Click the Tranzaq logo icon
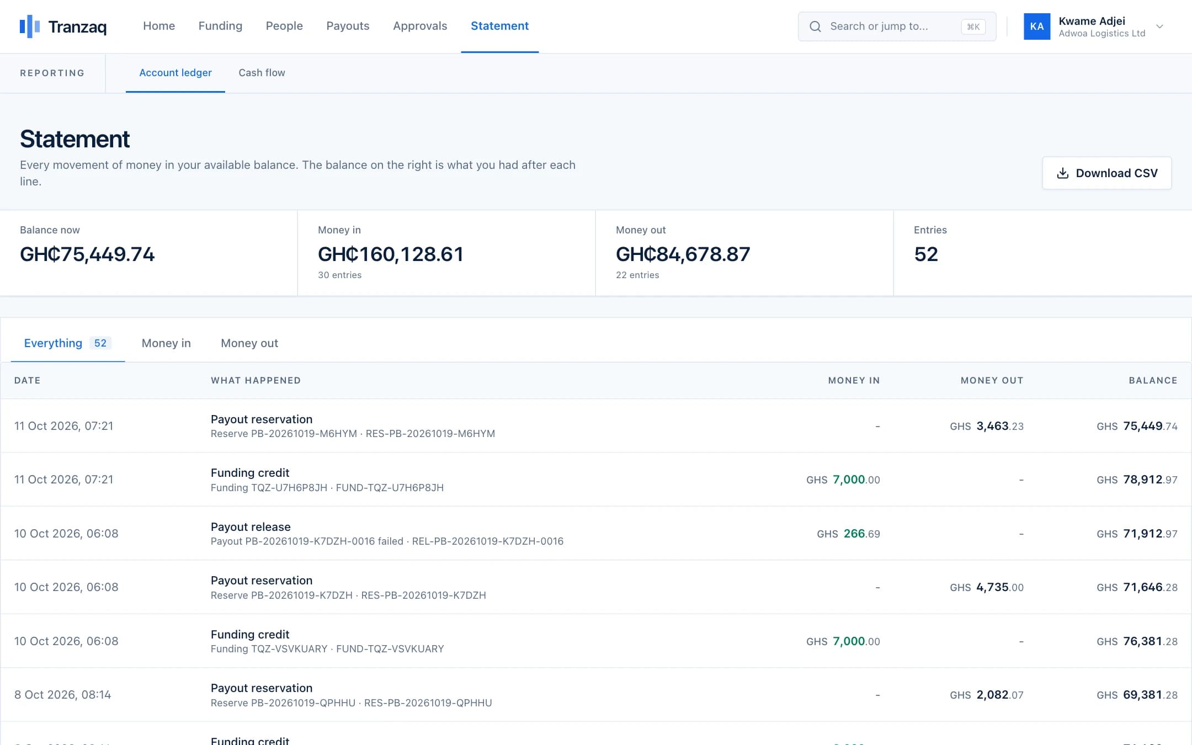 tap(30, 26)
